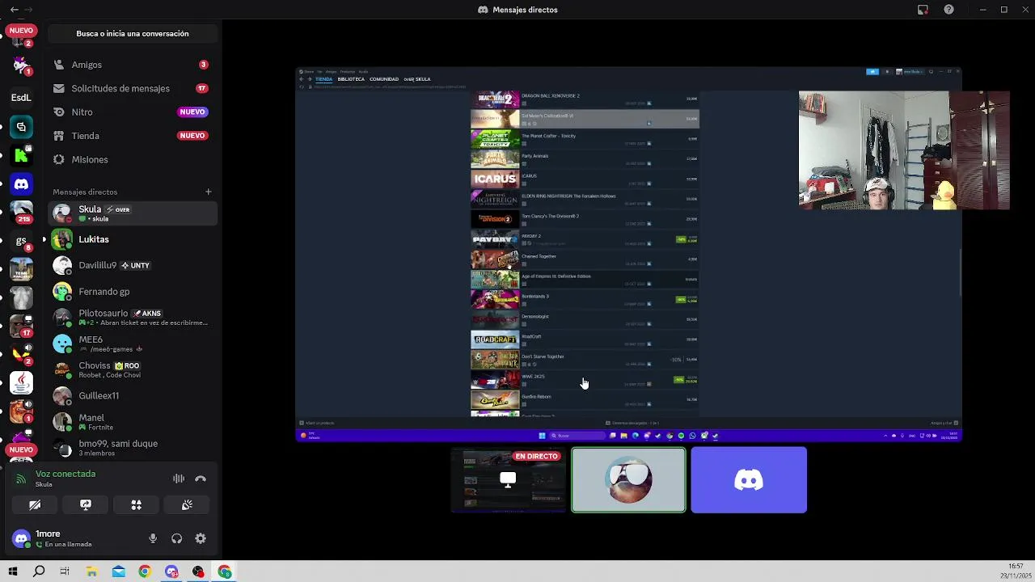Screen dimensions: 1035x582
Task: Mute the microphone
Action: [x=153, y=538]
